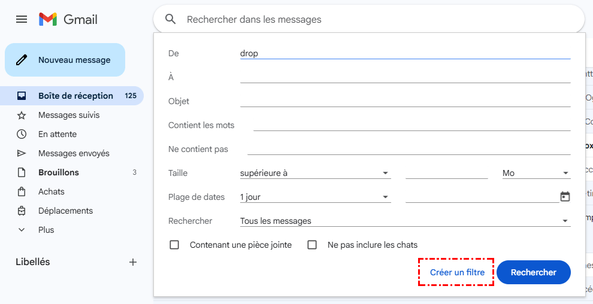Click the Objet subject input field
Viewport: 593px width, 304px height.
click(x=405, y=101)
